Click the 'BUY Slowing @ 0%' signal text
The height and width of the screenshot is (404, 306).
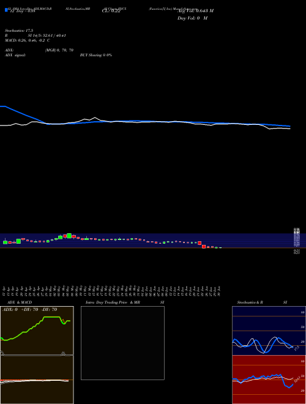96,55
